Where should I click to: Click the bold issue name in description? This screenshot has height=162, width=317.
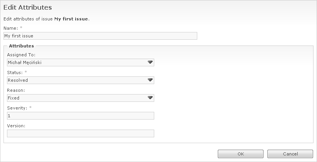pos(72,19)
